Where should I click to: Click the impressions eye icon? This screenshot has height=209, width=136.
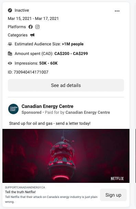10,63
